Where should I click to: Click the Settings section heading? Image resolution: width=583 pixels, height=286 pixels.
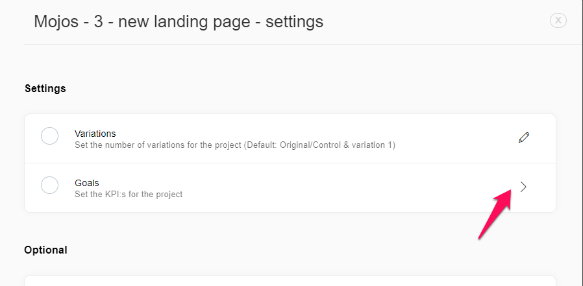click(x=45, y=88)
